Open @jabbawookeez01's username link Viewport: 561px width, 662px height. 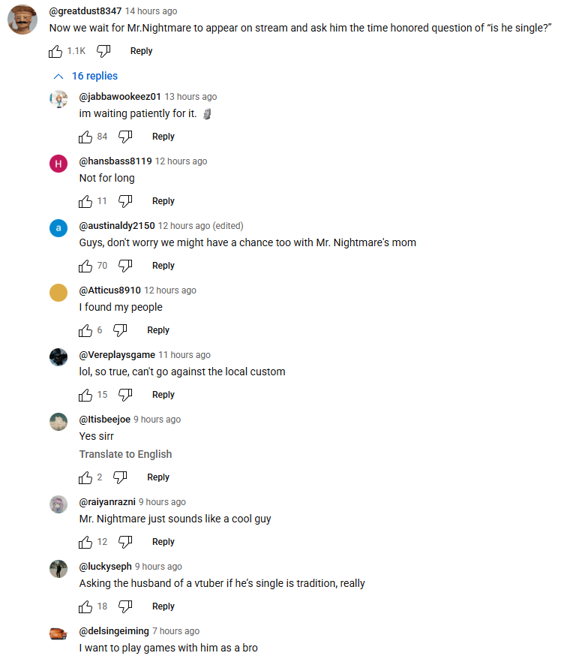(x=120, y=97)
